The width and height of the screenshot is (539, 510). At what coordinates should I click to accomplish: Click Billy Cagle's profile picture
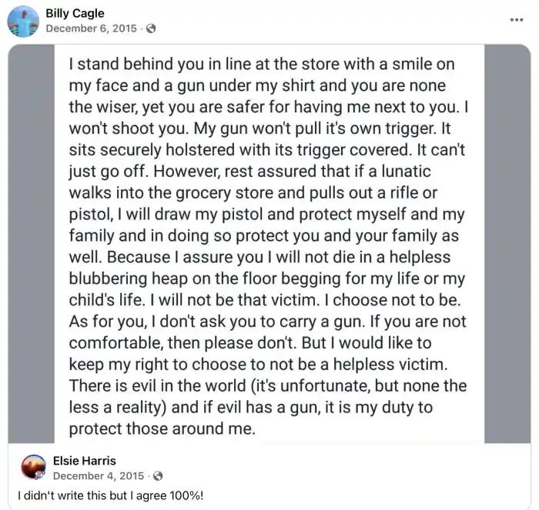click(23, 21)
